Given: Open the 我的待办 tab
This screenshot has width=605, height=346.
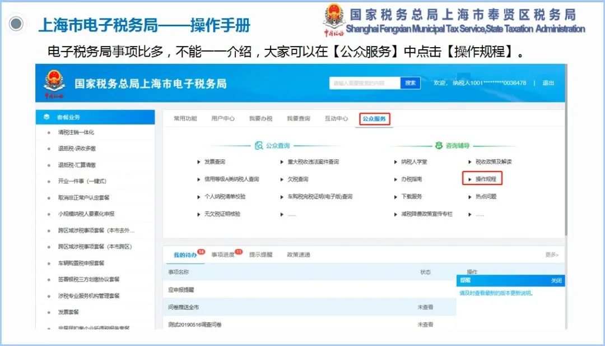Looking at the screenshot, I should point(185,255).
